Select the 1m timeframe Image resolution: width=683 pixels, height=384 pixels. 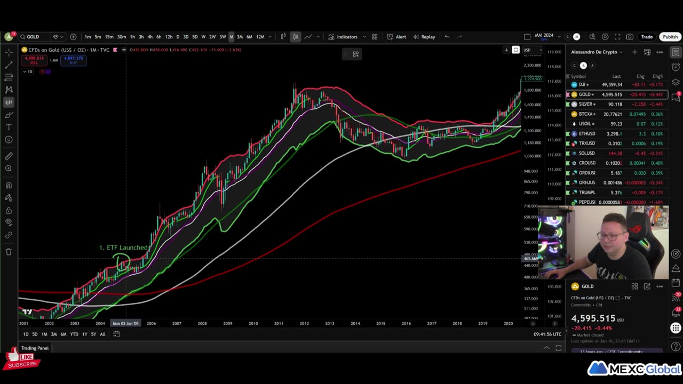(x=88, y=37)
